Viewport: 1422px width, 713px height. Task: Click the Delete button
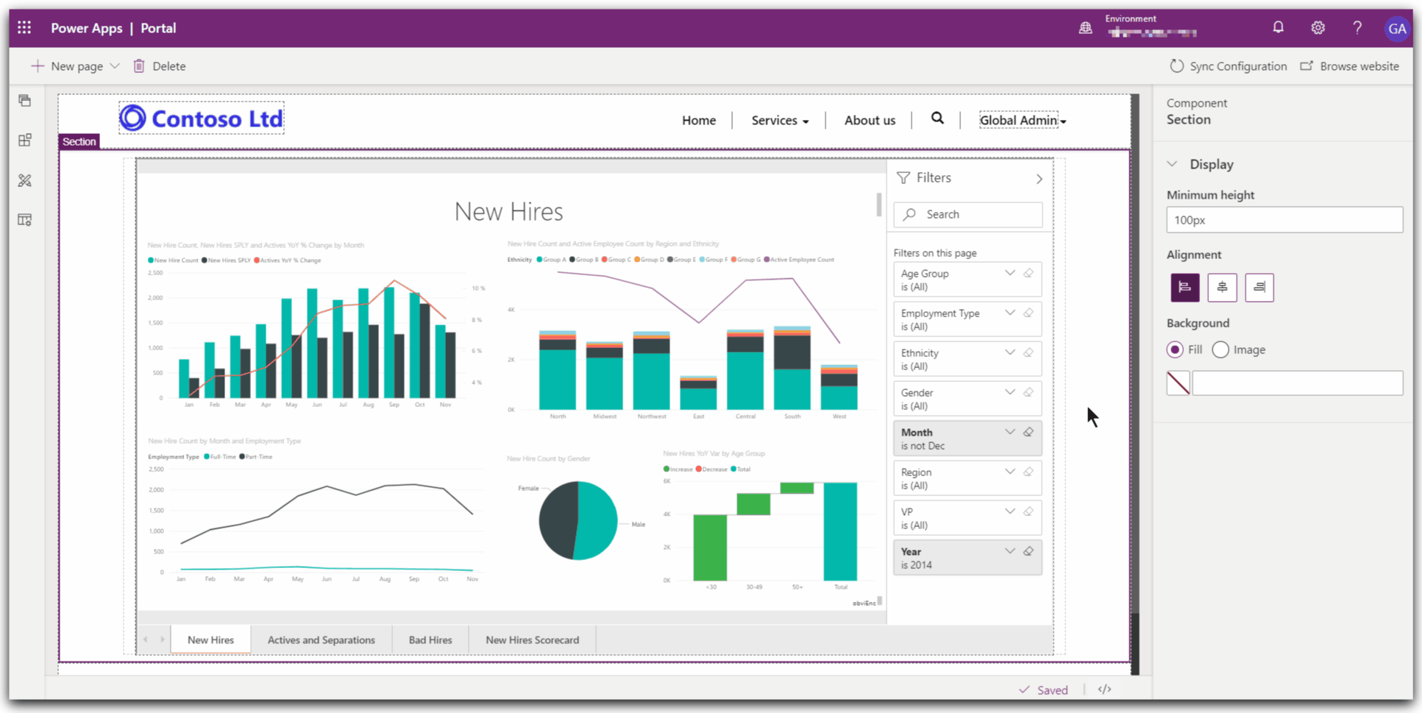point(160,66)
